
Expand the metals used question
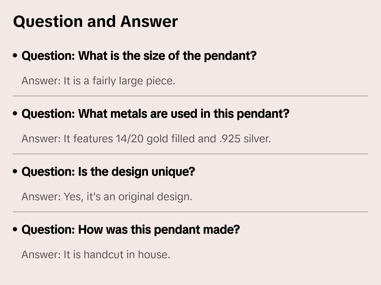(x=155, y=114)
